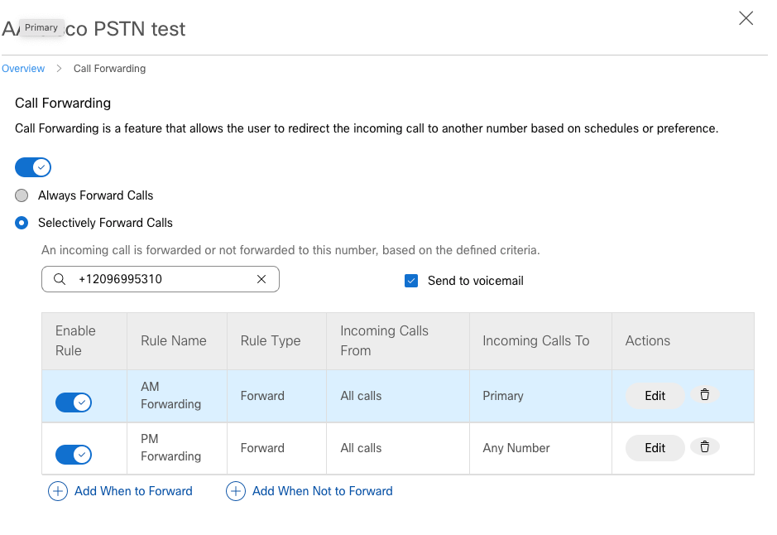Click the Primary tooltip label

point(41,28)
